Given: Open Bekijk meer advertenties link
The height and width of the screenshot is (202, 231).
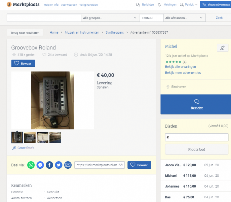Looking at the screenshot, I should pos(183,73).
